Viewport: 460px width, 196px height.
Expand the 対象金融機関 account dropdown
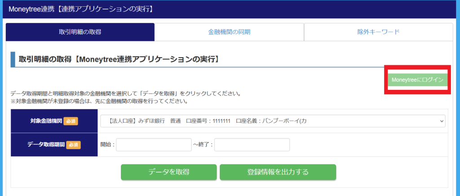click(273, 121)
